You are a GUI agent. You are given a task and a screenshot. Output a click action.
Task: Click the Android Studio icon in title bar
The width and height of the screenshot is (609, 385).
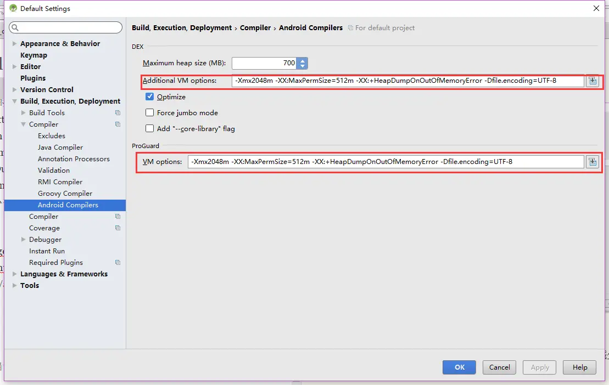click(13, 8)
